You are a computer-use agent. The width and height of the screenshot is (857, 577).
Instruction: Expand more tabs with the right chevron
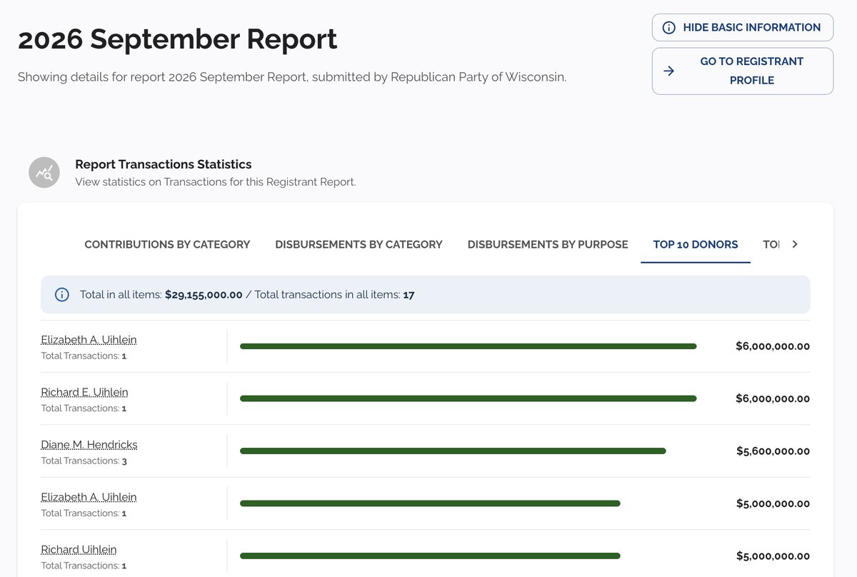(x=795, y=244)
